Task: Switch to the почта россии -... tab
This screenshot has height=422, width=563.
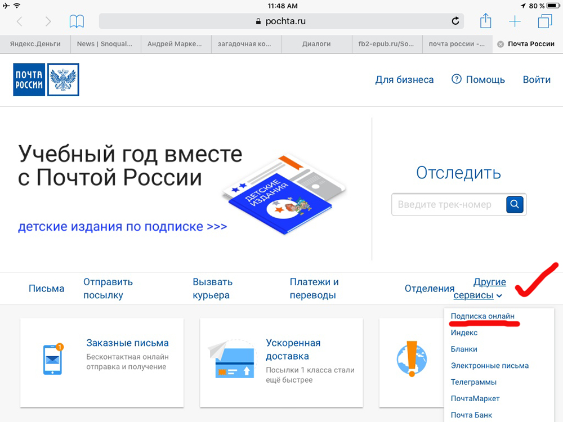Action: click(457, 44)
